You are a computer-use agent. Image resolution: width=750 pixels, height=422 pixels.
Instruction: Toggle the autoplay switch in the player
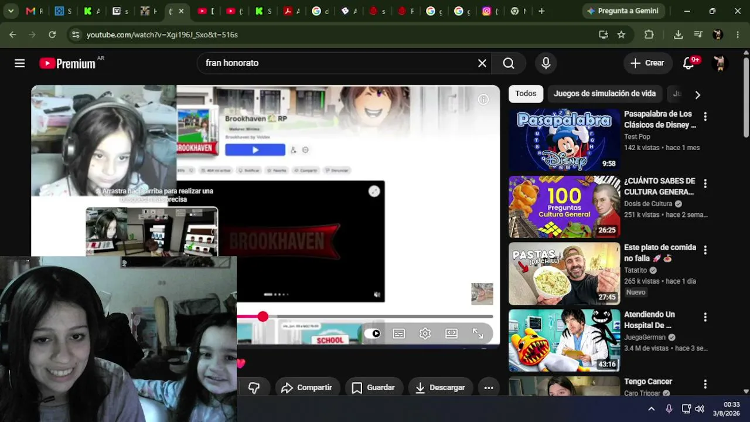click(x=373, y=333)
